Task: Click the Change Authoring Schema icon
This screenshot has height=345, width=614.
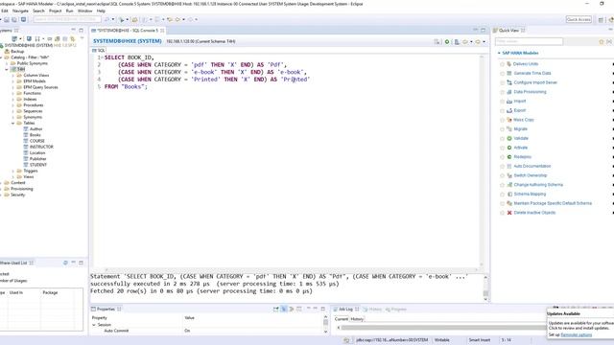Action: point(509,185)
